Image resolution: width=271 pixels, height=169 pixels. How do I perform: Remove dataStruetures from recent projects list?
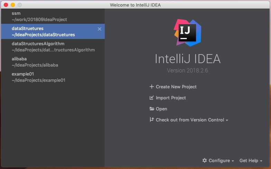(x=100, y=29)
